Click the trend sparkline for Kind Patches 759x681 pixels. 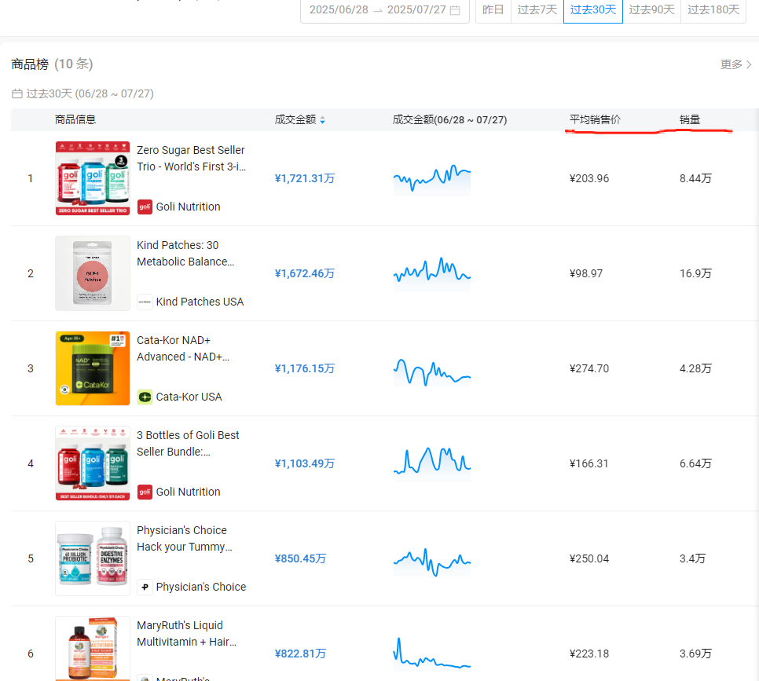(x=432, y=274)
